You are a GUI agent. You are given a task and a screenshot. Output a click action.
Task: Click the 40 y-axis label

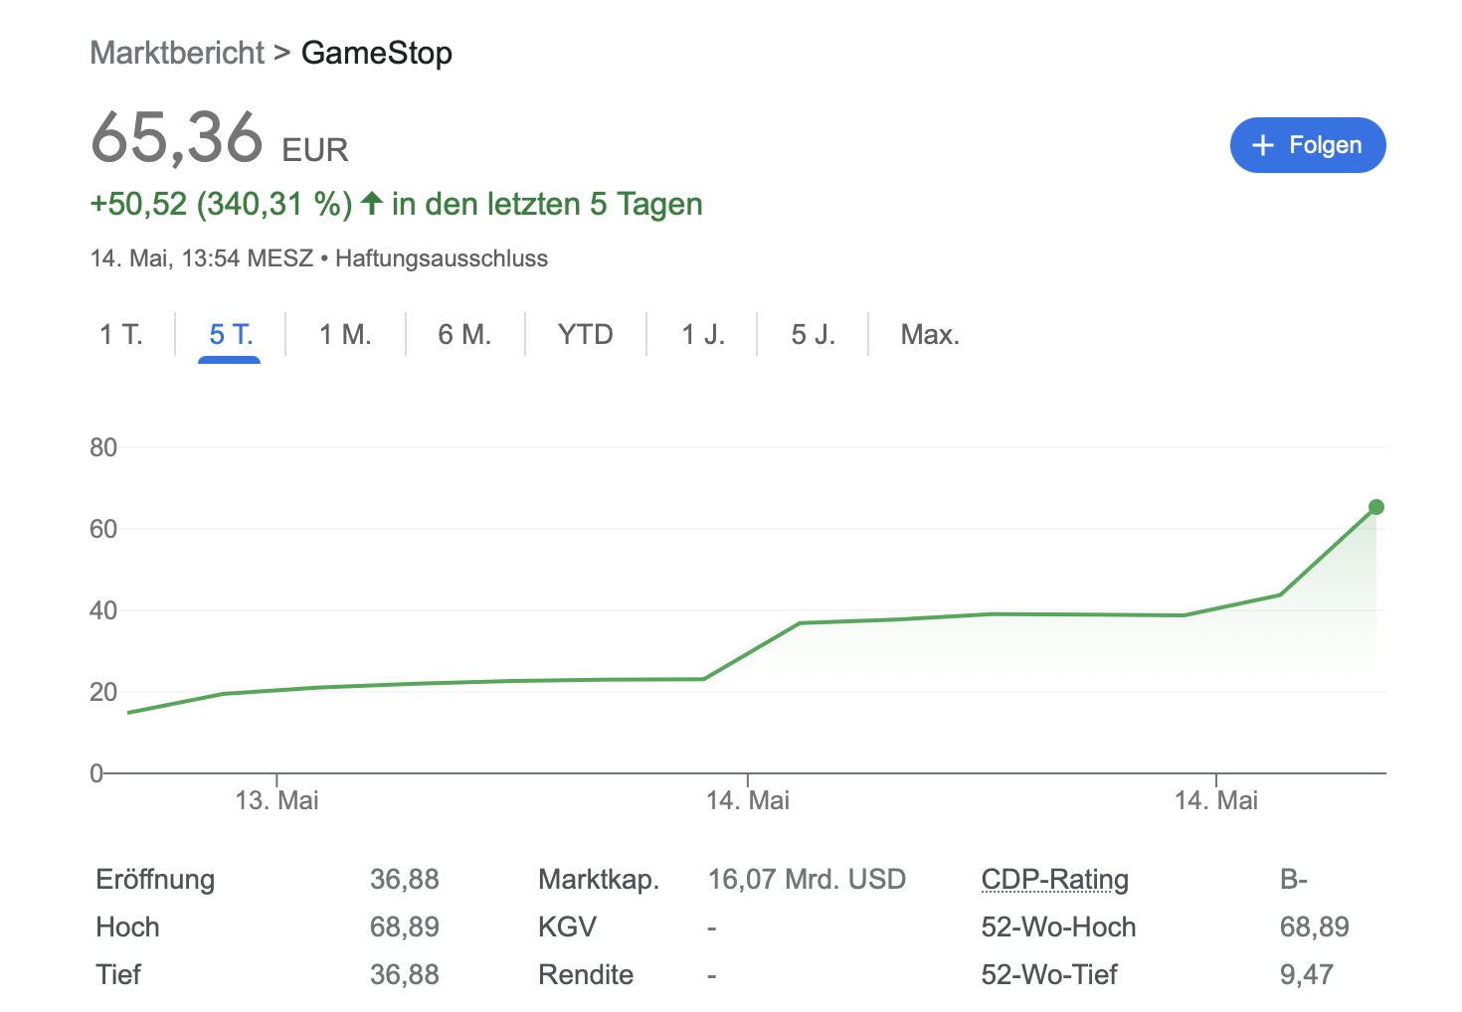point(103,610)
